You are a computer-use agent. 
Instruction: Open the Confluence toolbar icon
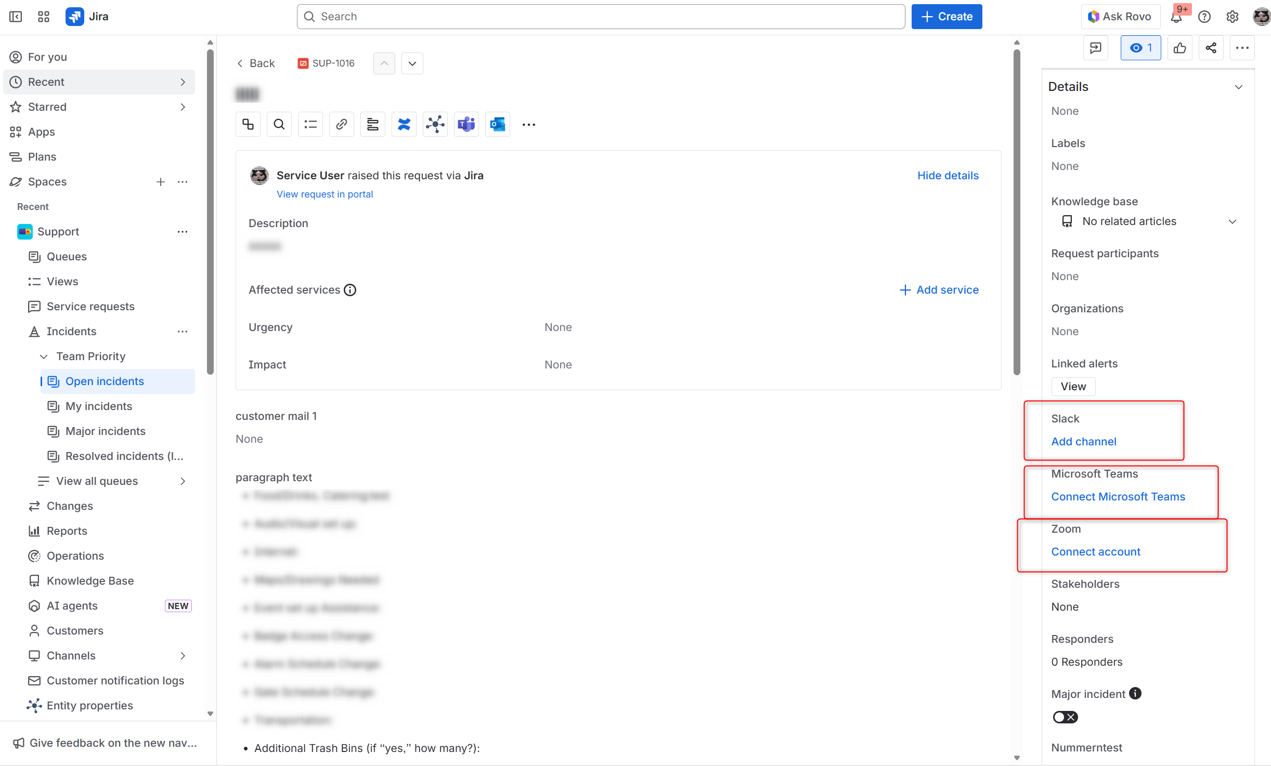coord(404,124)
